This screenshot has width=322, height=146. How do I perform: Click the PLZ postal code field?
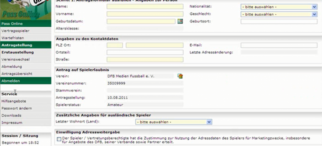point(115,45)
